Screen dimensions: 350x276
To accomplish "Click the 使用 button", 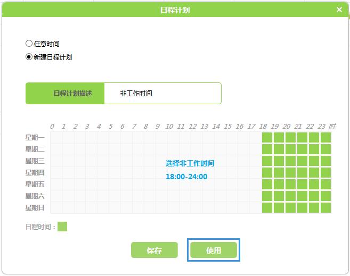I will click(213, 250).
